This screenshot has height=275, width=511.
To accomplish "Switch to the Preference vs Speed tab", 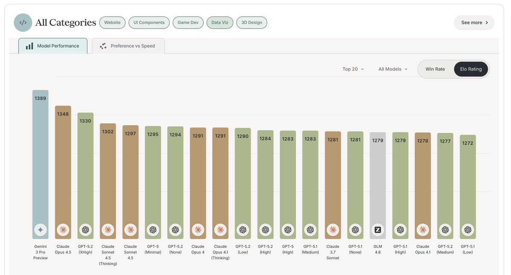I will (128, 45).
